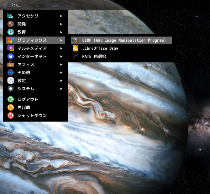Open the その他 menu entry
This screenshot has height=194, width=210.
[x=36, y=72]
